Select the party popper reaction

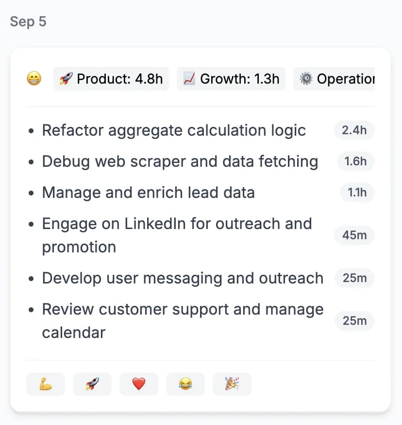tap(232, 384)
